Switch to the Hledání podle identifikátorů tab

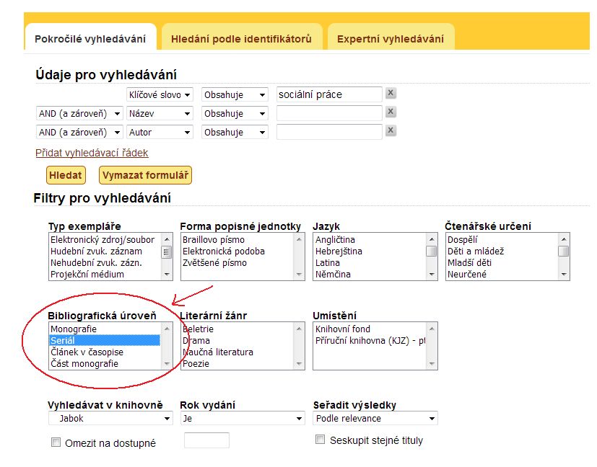[x=241, y=37]
